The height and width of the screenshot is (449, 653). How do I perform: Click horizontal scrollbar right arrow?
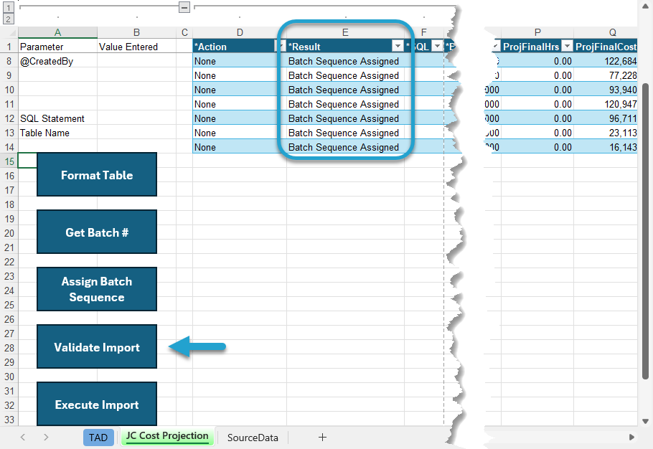[x=631, y=438]
